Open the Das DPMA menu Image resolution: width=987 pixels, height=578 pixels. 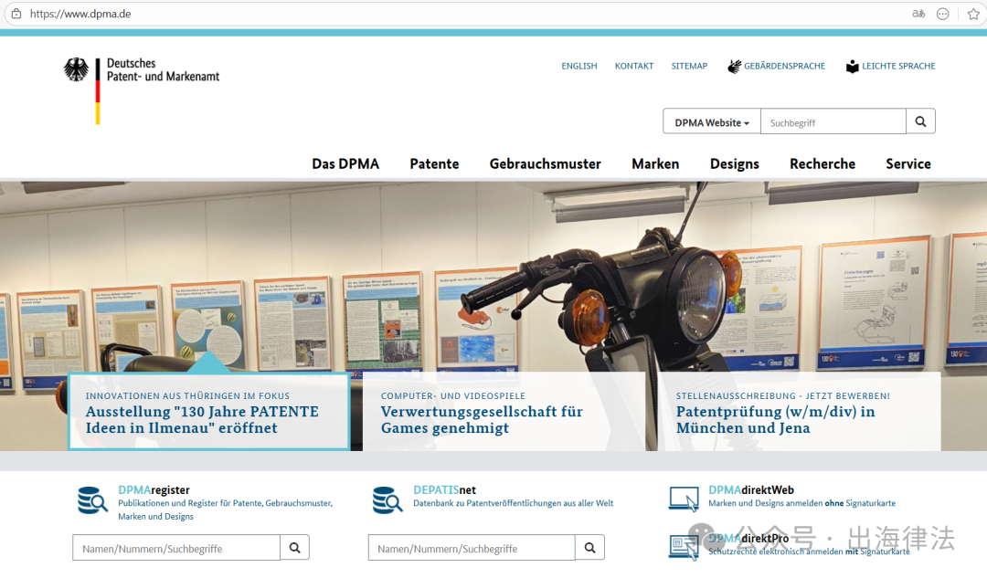(345, 164)
